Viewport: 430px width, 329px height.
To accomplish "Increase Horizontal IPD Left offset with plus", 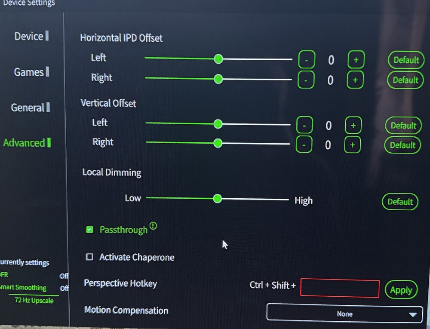I will pos(356,59).
